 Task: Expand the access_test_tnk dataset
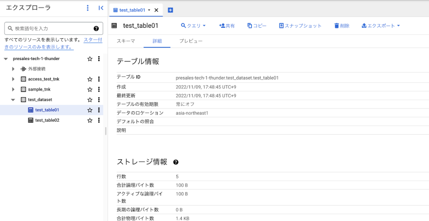(x=13, y=79)
